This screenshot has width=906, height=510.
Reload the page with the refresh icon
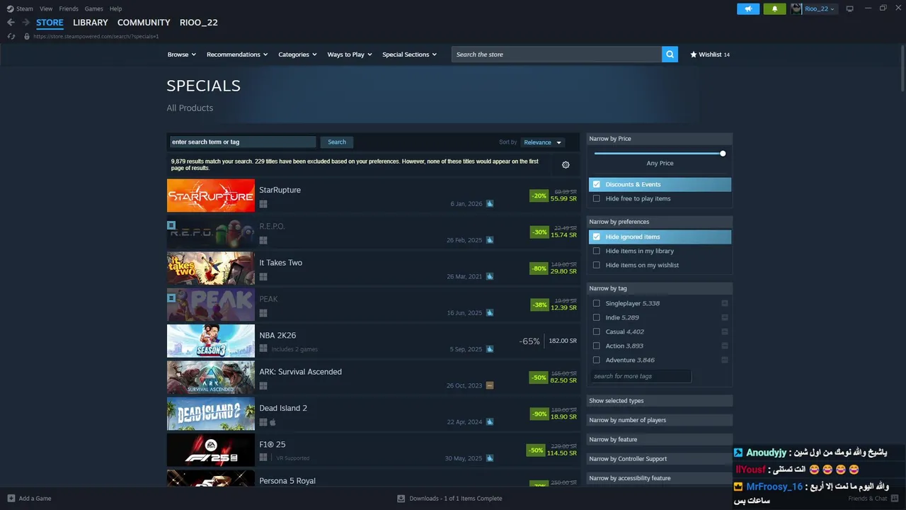(11, 36)
